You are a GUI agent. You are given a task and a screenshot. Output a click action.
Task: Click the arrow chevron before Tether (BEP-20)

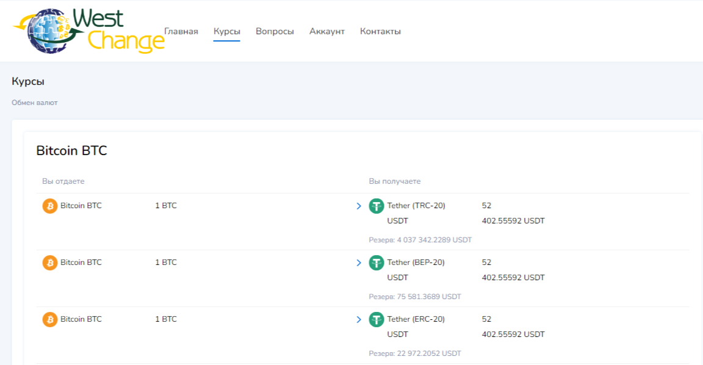pos(359,263)
